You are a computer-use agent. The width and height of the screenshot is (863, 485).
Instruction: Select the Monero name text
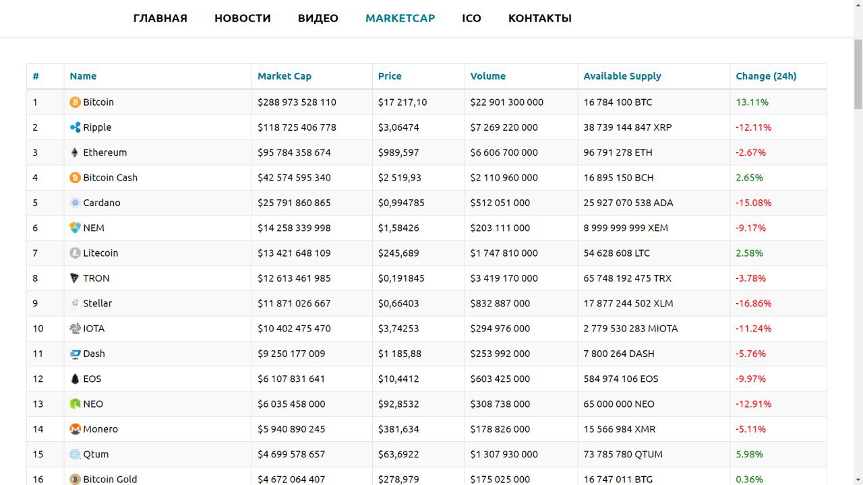pos(100,429)
